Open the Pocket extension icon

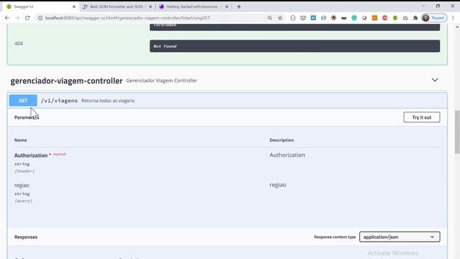pos(303,18)
